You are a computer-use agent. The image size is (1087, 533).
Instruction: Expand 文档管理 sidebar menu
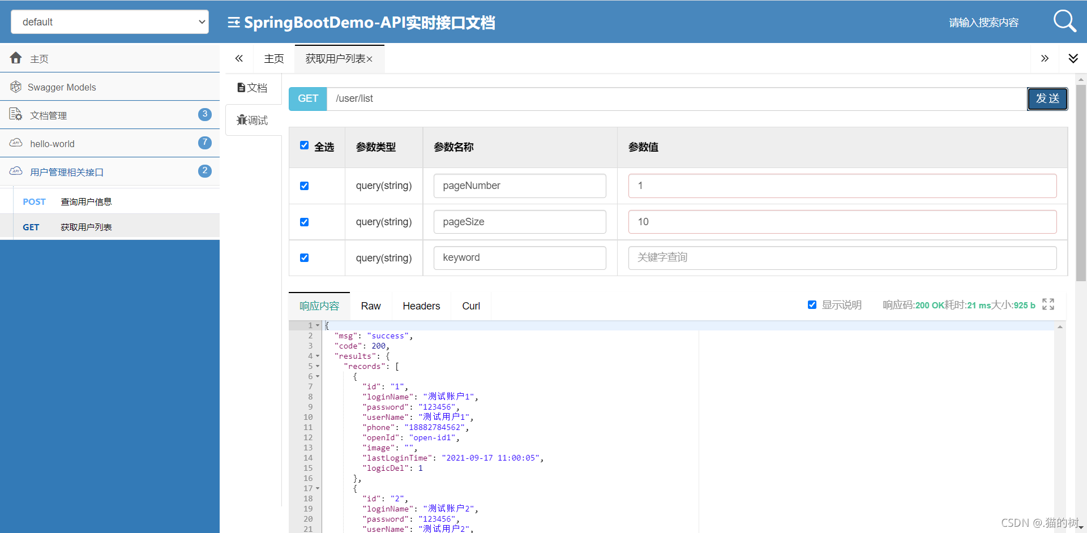[110, 115]
